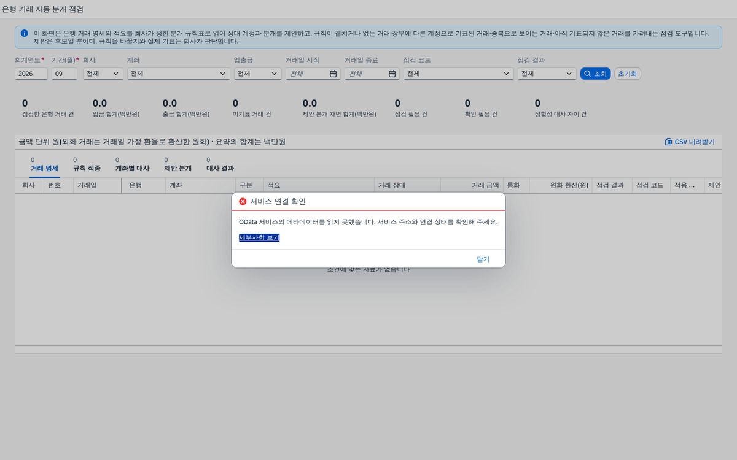
Task: Click the 구분 column header
Action: [250, 185]
